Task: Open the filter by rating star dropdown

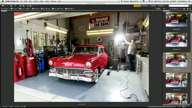Action: (x=164, y=9)
